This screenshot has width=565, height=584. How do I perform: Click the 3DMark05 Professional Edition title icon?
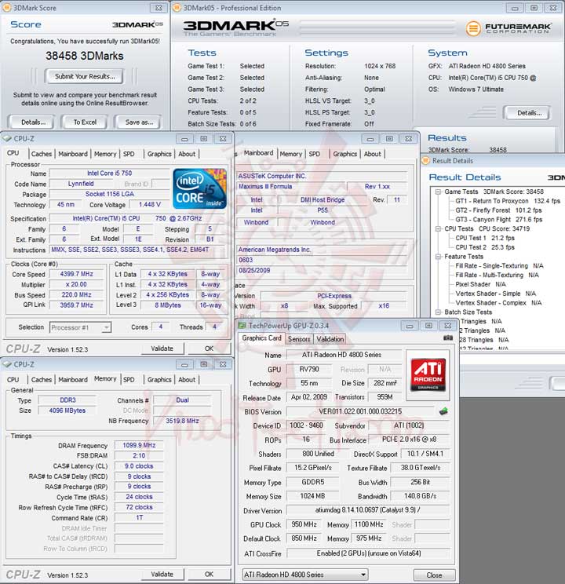[177, 7]
